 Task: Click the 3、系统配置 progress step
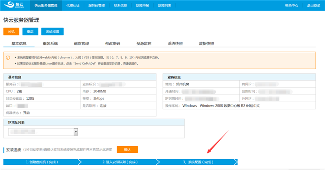(x=198, y=162)
